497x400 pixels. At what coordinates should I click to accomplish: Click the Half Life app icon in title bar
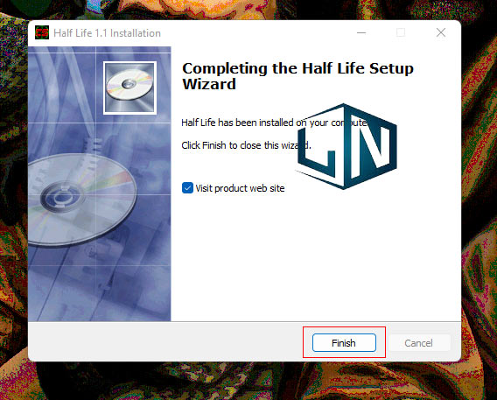point(42,32)
